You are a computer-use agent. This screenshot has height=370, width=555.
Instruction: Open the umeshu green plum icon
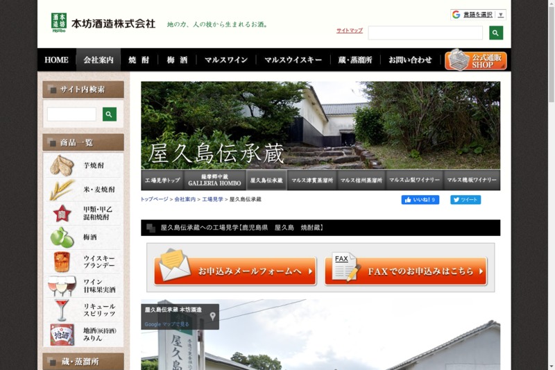click(62, 237)
